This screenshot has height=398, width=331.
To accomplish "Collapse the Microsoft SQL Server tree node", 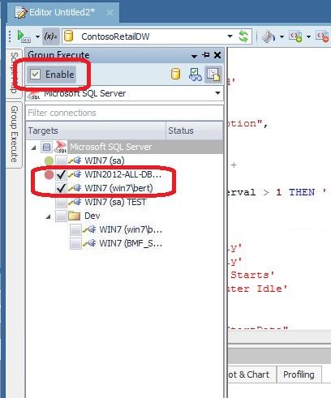I will [x=33, y=148].
